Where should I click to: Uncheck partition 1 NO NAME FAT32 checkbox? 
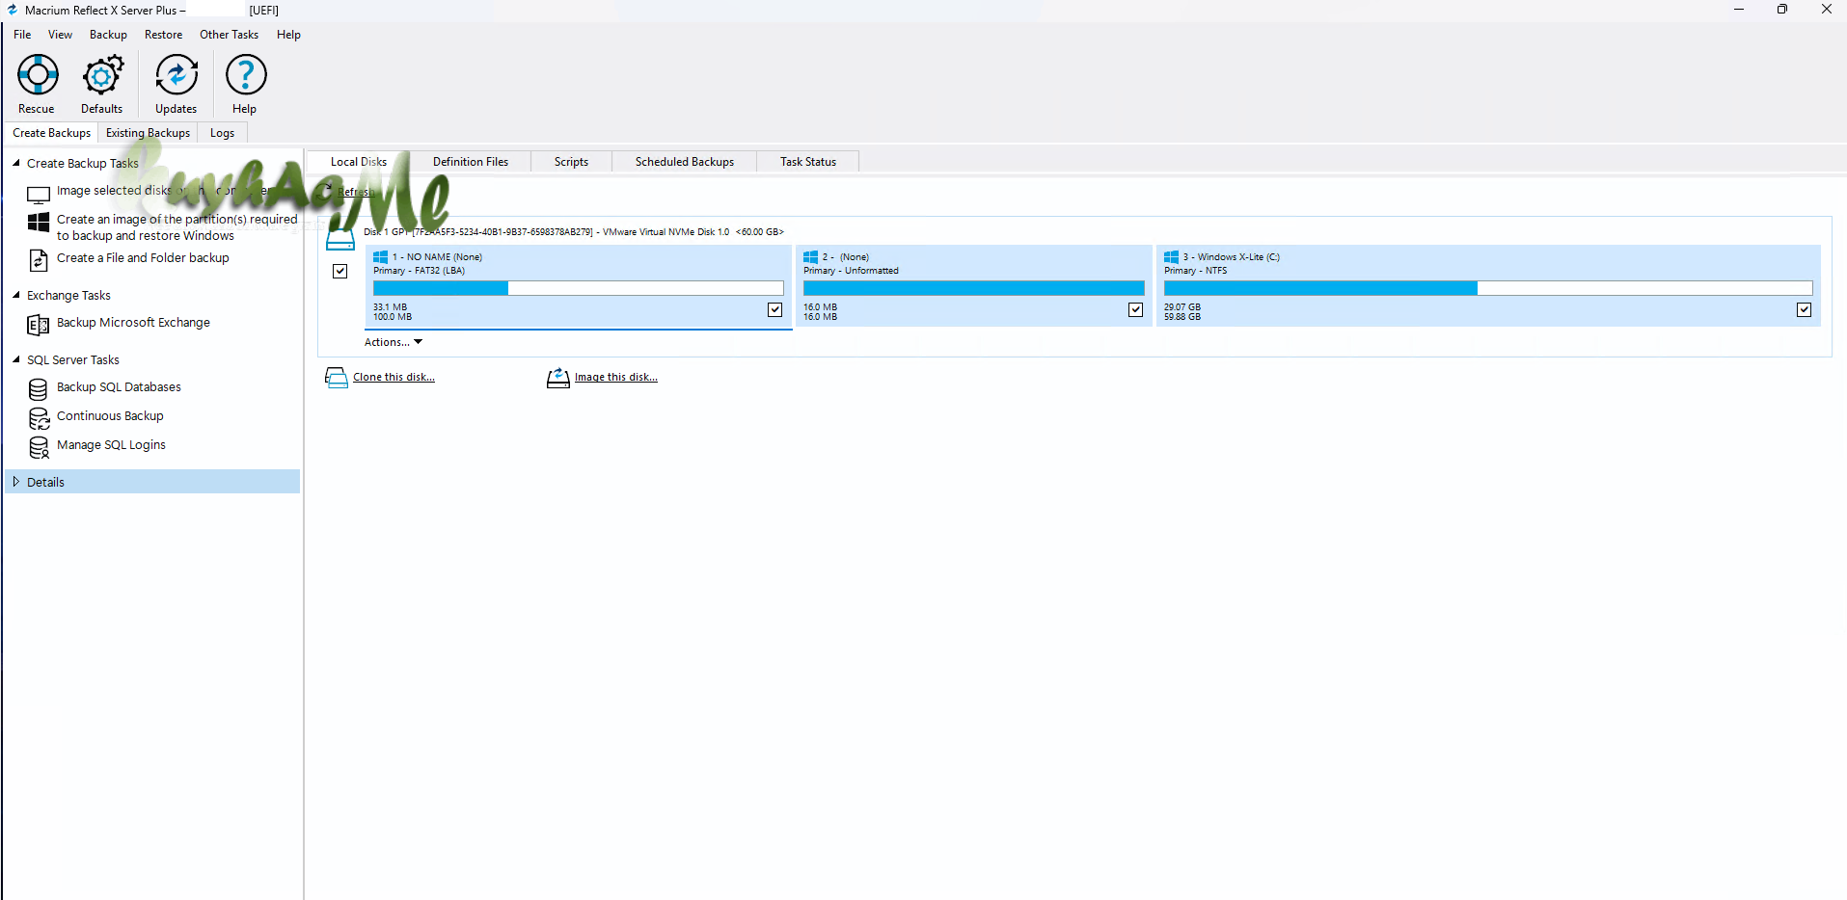pyautogui.click(x=774, y=309)
